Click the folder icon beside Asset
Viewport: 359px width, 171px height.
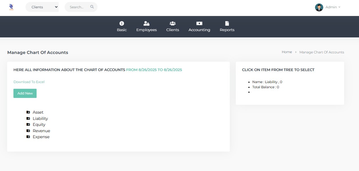click(28, 112)
